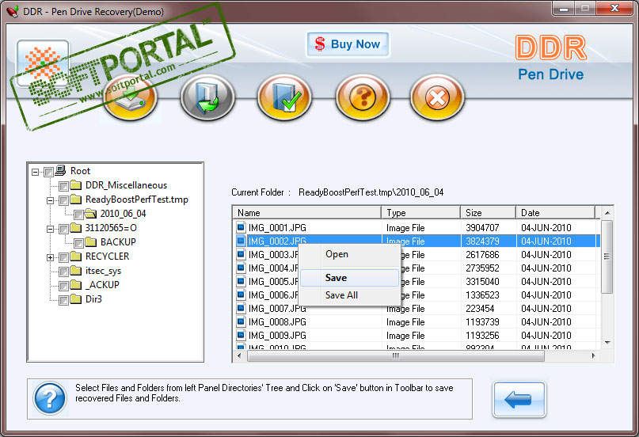Click size value 223454
The width and height of the screenshot is (639, 437).
480,308
